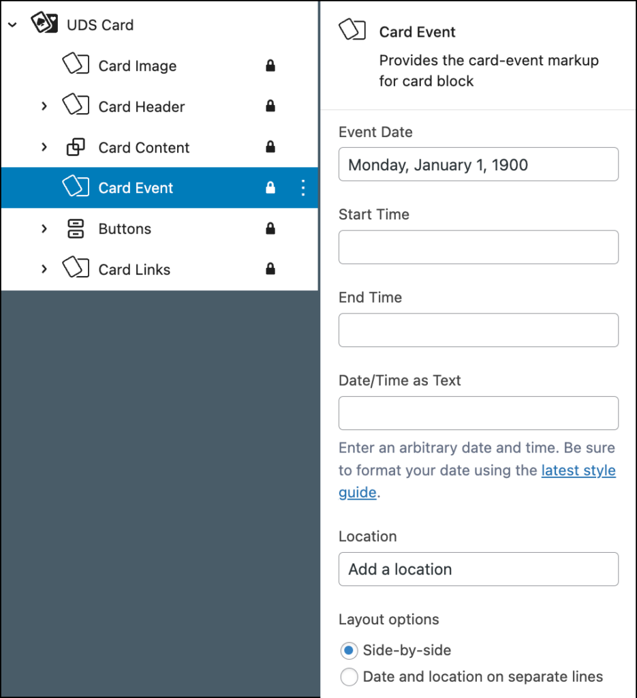Focus the Location input field
Viewport: 637px width, 698px height.
point(478,569)
